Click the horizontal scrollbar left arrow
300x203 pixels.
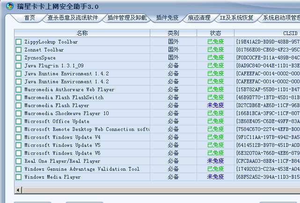[18, 190]
